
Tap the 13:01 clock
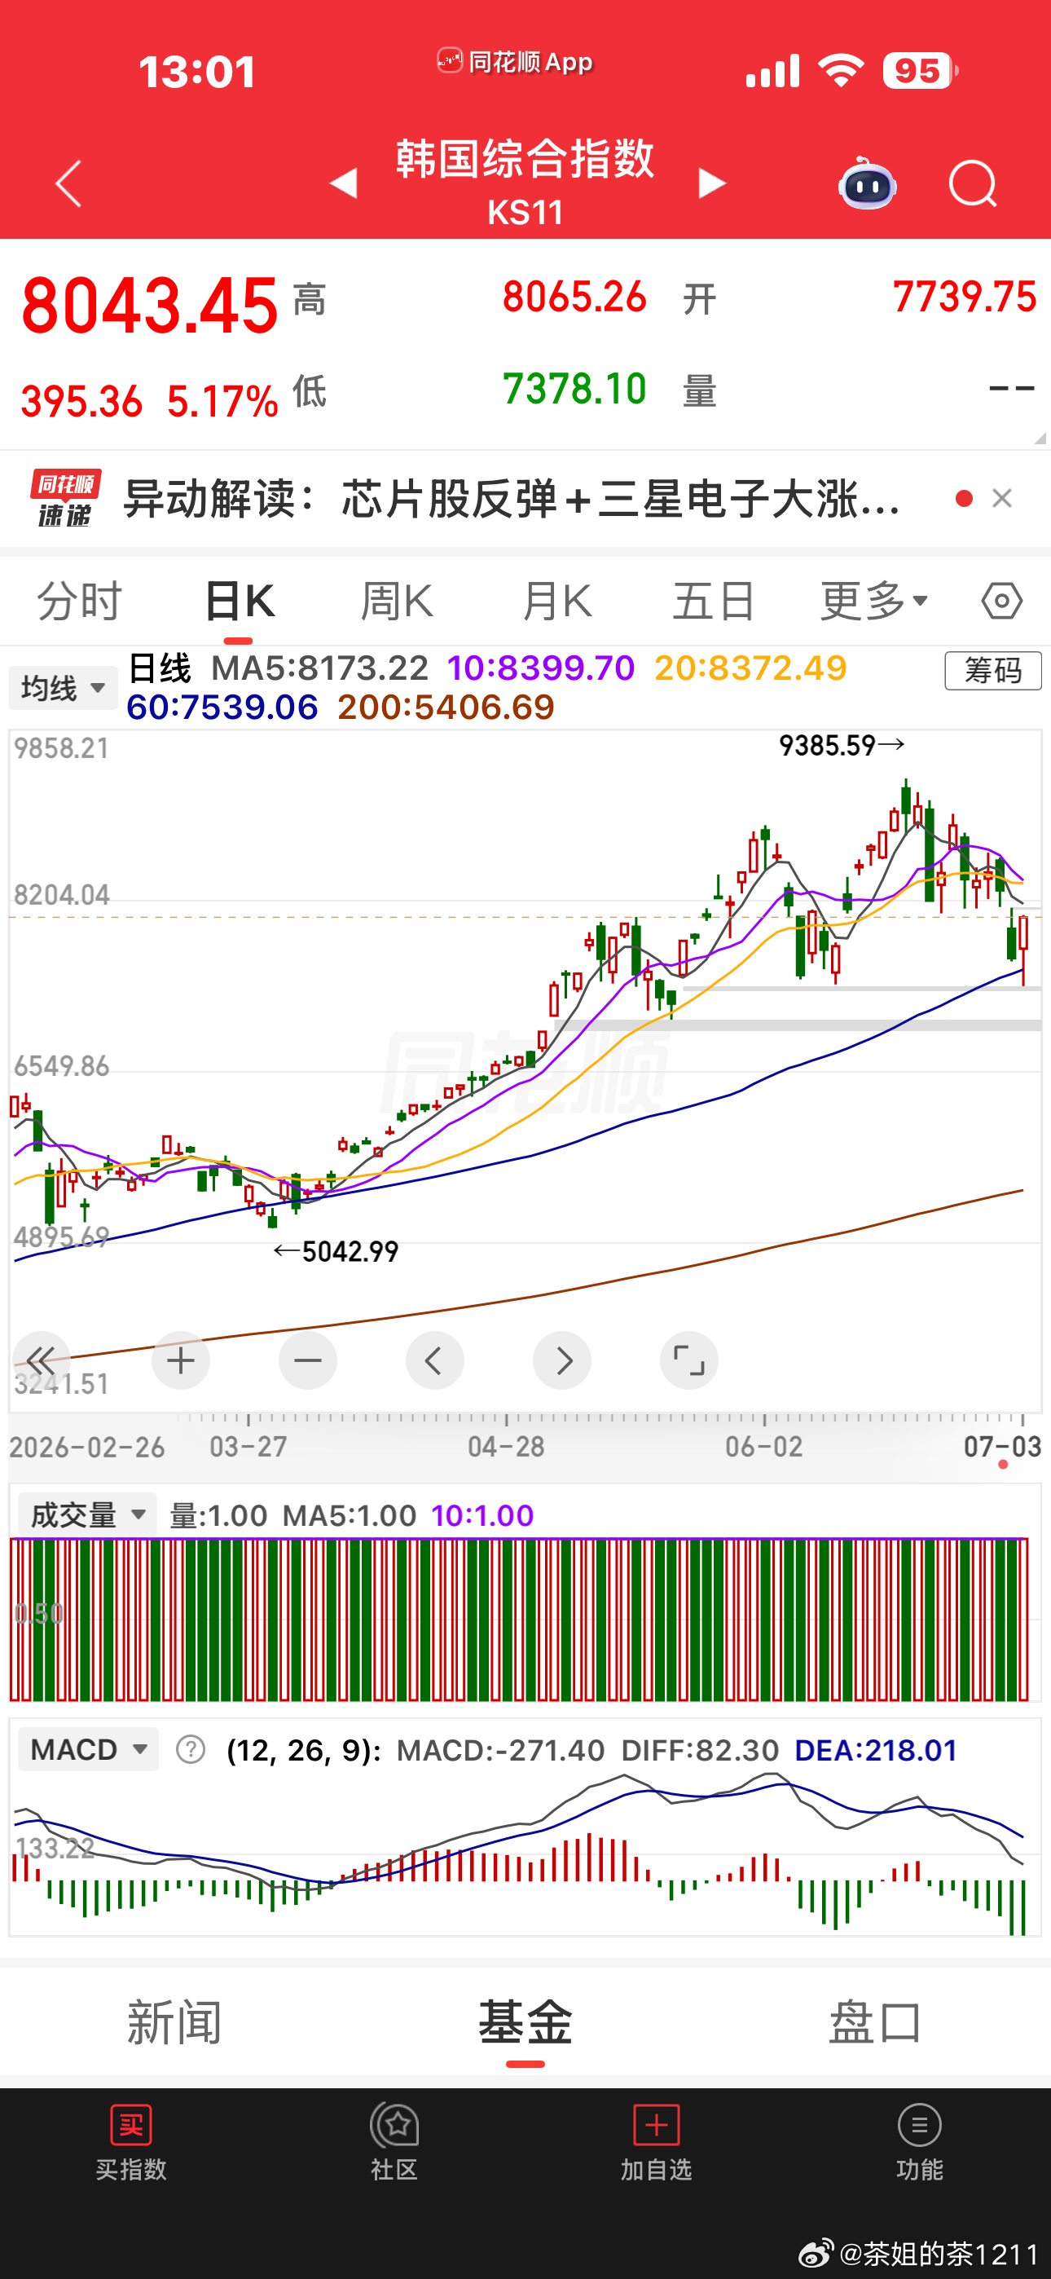[197, 71]
